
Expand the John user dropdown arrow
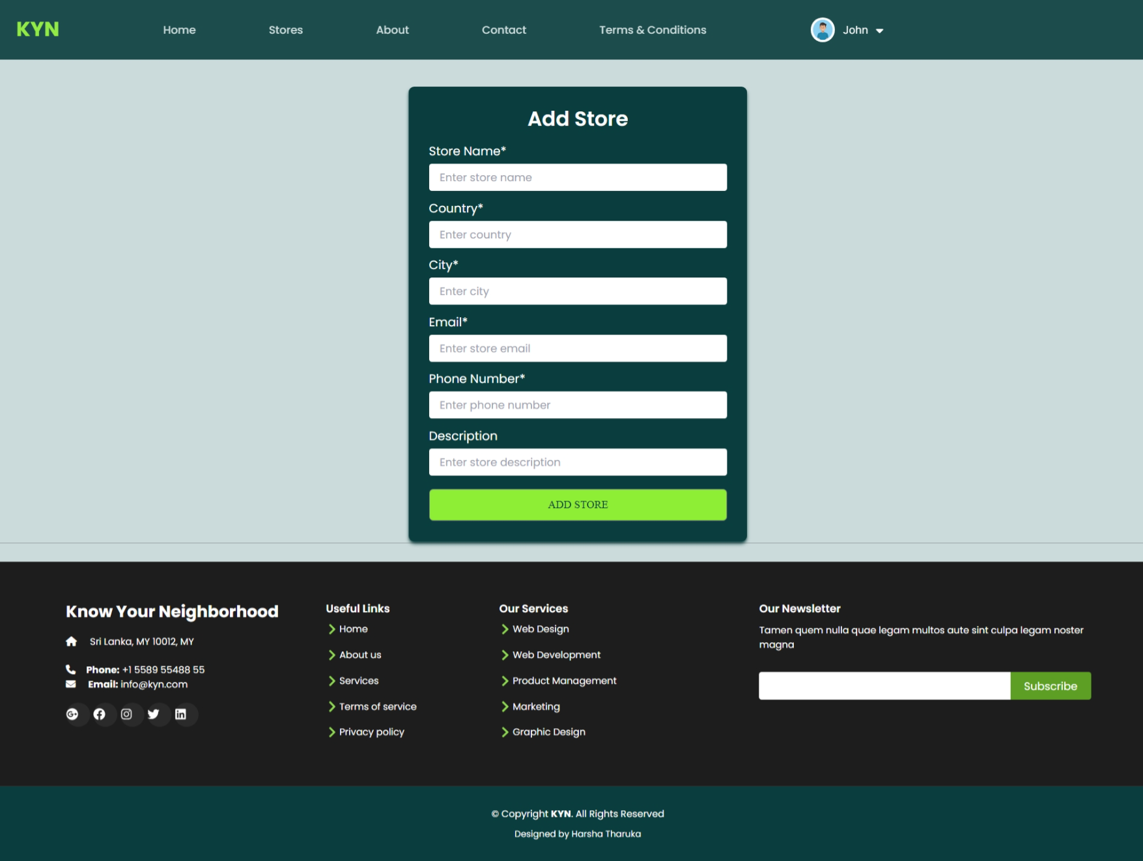tap(879, 31)
